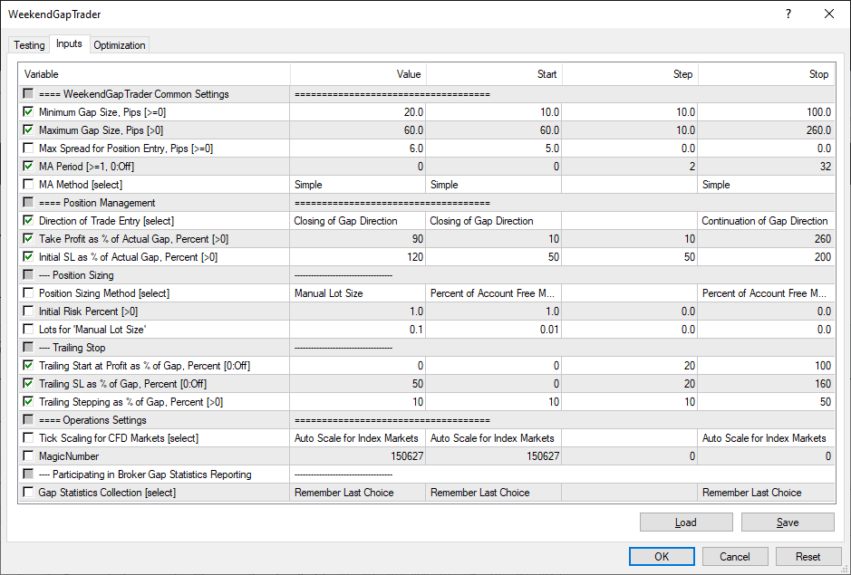Select Position Sizing Method value Manual Lot Size
The height and width of the screenshot is (575, 851).
tap(358, 293)
